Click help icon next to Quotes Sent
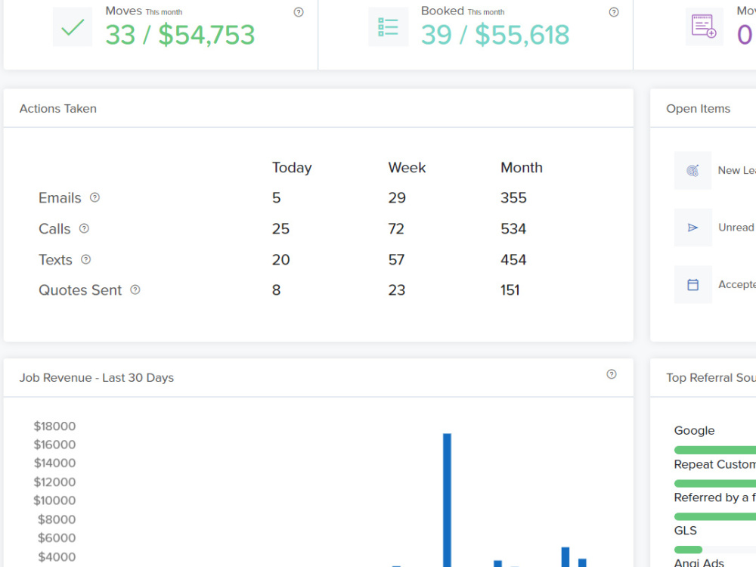Screen dimensions: 756x567 [x=135, y=290]
